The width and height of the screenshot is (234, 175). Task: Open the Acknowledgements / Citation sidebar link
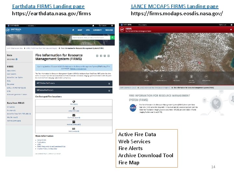click(17, 95)
